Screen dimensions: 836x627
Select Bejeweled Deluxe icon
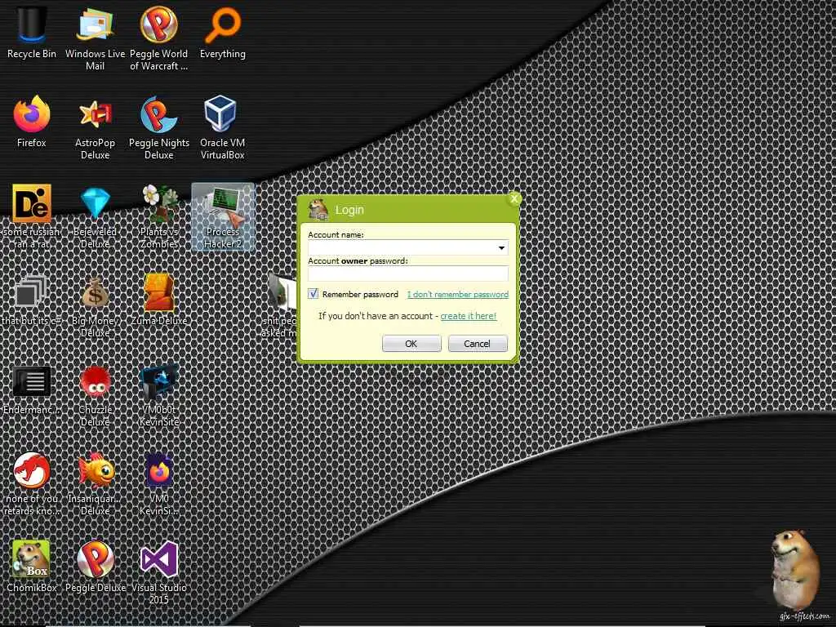pos(95,216)
